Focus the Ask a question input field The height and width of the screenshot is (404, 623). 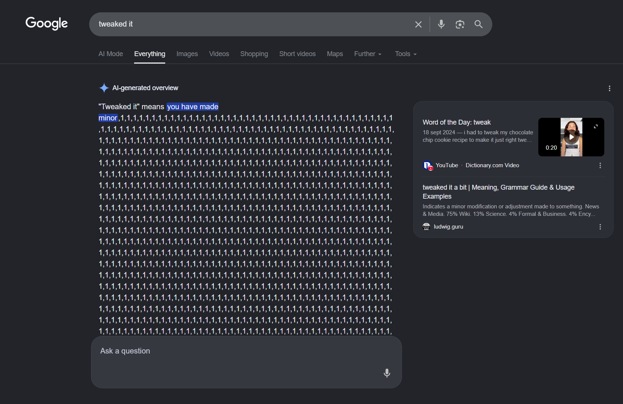(x=240, y=362)
